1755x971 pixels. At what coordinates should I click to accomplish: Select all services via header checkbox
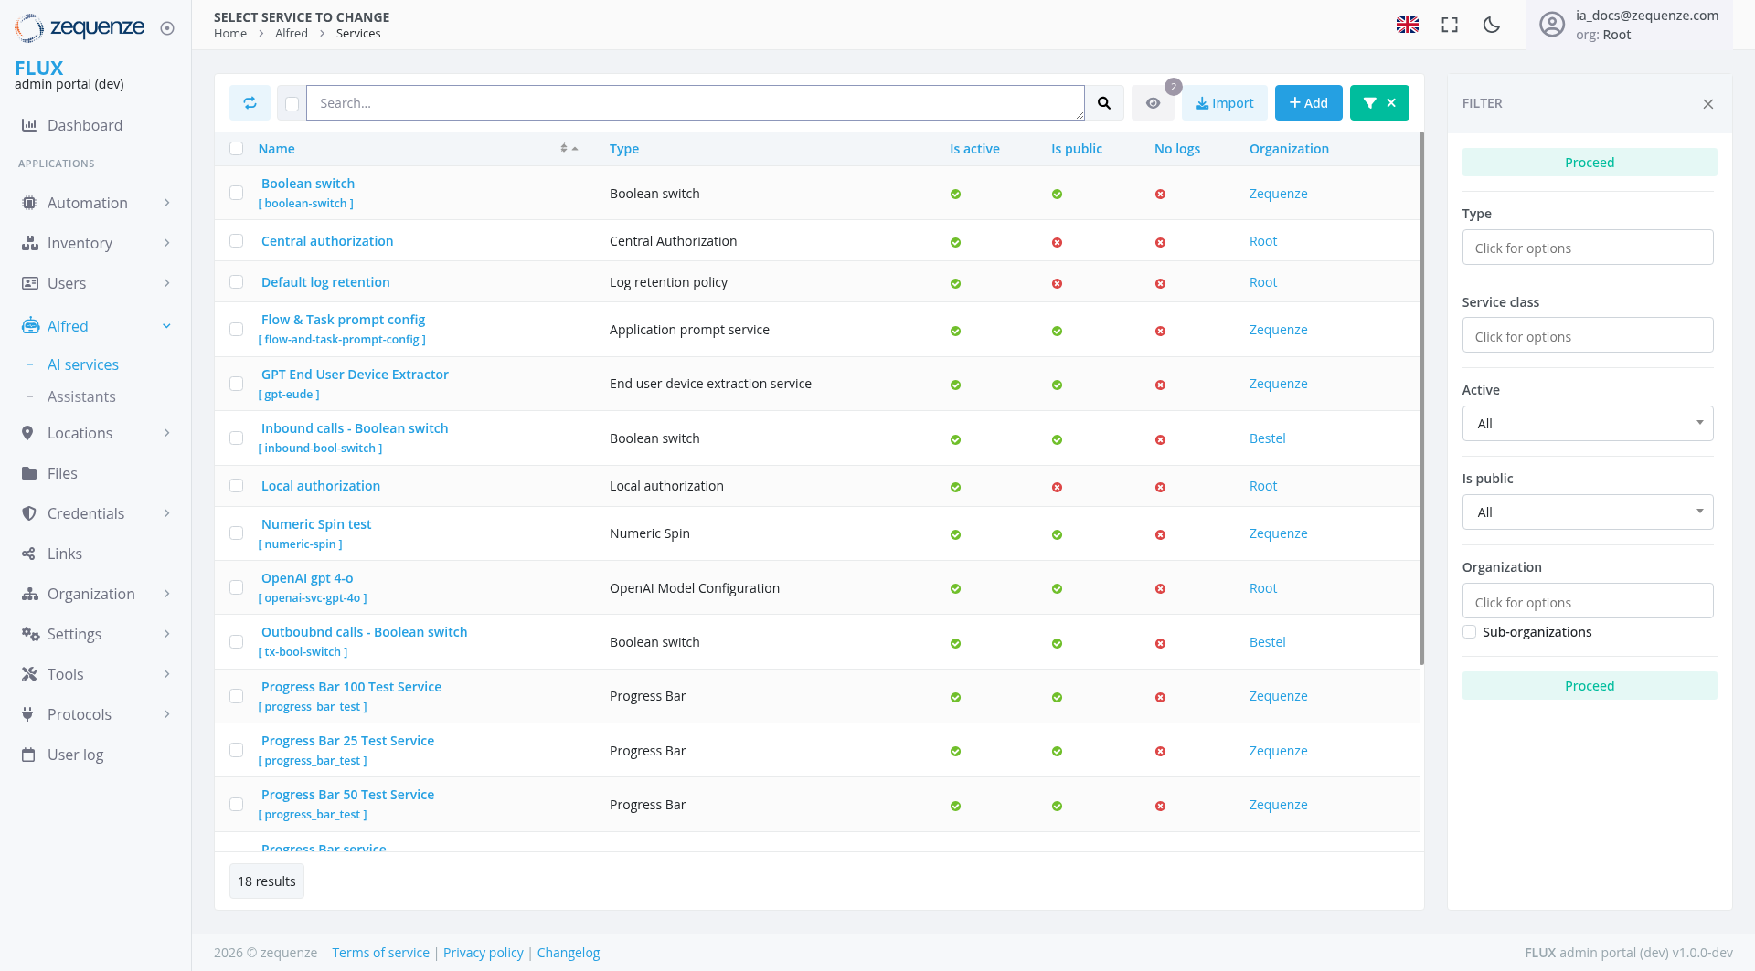237,148
